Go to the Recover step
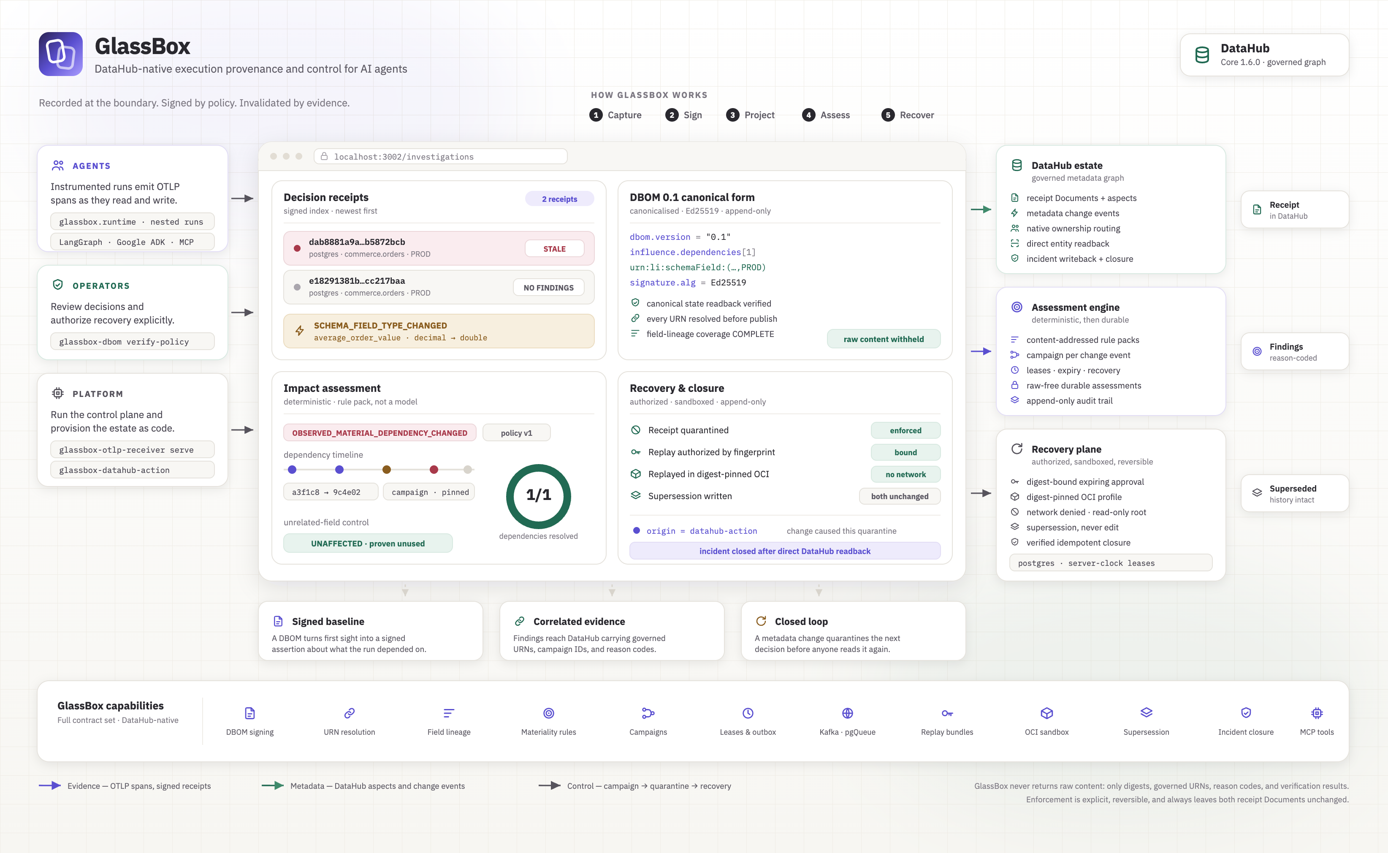This screenshot has height=853, width=1388. click(908, 115)
